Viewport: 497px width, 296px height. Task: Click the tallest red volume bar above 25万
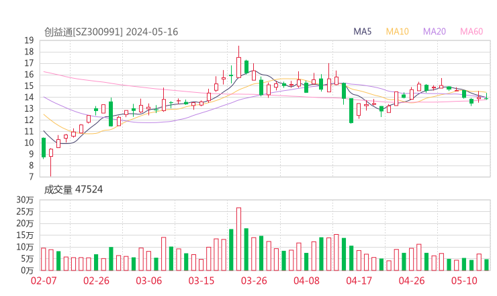click(x=238, y=239)
